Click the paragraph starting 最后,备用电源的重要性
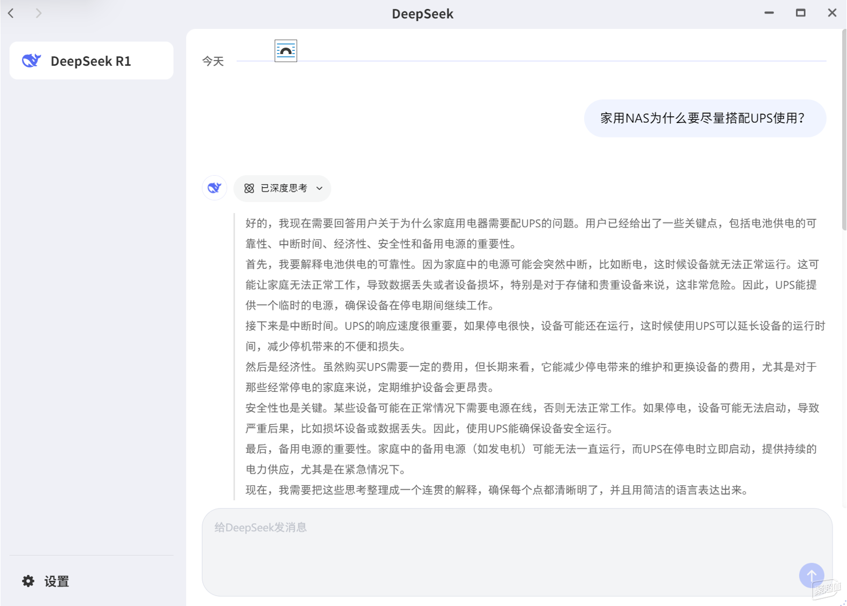Viewport: 847px width, 606px height. [531, 459]
